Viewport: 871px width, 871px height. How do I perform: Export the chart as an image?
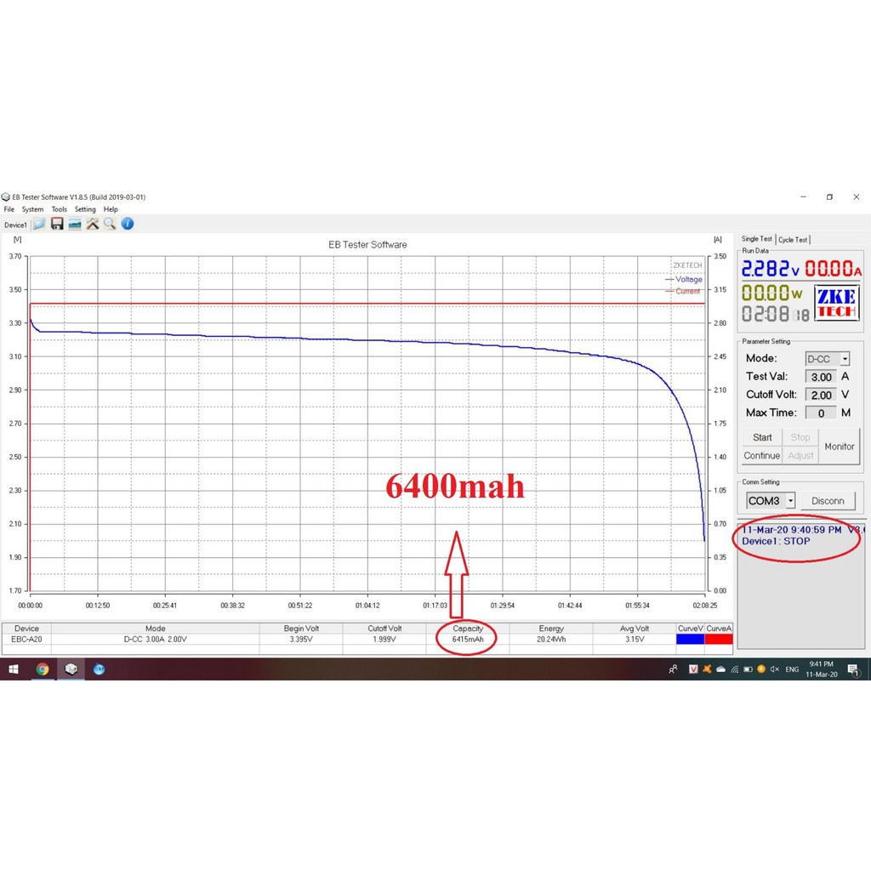75,223
